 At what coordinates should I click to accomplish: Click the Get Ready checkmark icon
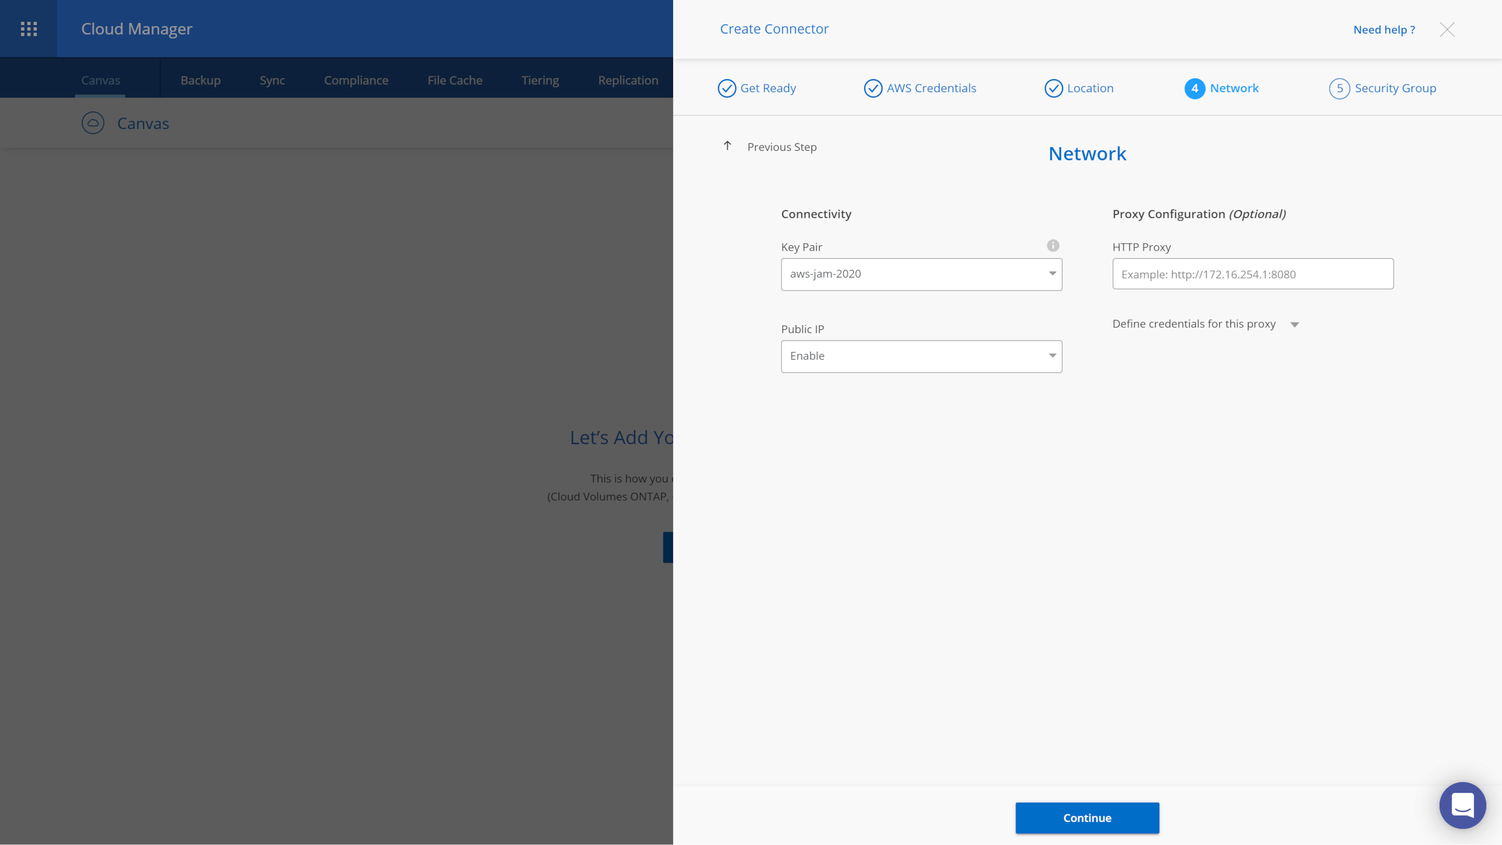click(x=727, y=88)
